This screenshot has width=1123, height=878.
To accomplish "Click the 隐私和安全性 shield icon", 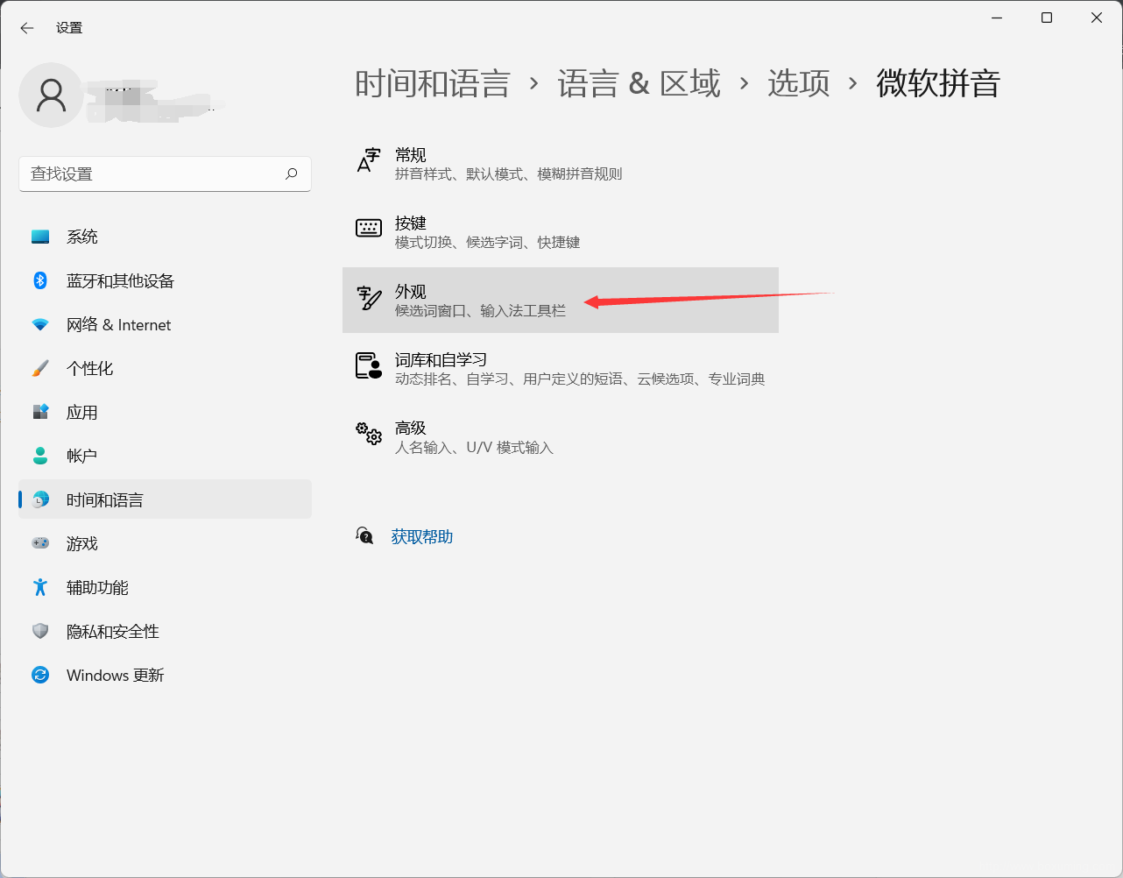I will click(40, 631).
